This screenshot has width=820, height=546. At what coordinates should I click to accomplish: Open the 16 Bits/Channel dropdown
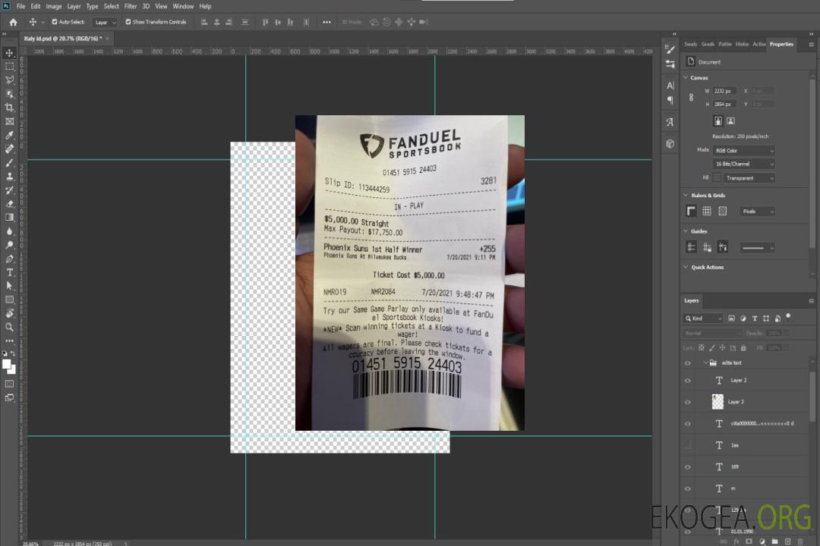click(x=743, y=164)
